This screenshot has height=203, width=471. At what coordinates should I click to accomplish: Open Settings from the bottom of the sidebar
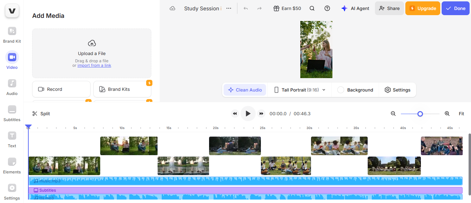(x=12, y=191)
